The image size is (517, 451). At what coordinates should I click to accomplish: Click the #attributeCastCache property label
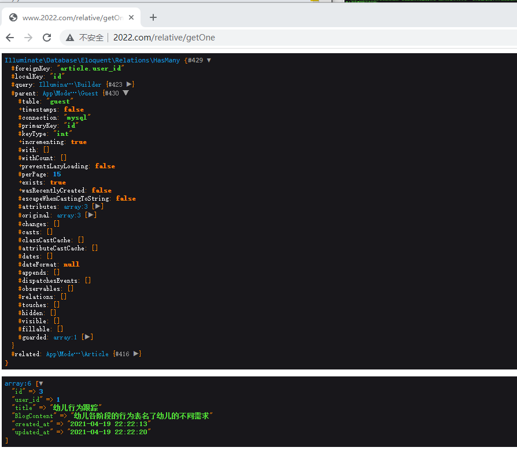(53, 248)
